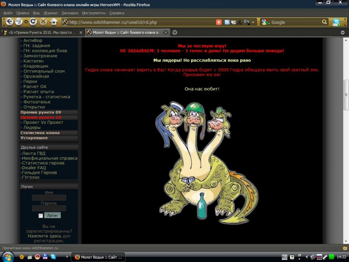Click the orange plus icon in address bar
Viewport: 349px width, 262px height.
point(219,22)
